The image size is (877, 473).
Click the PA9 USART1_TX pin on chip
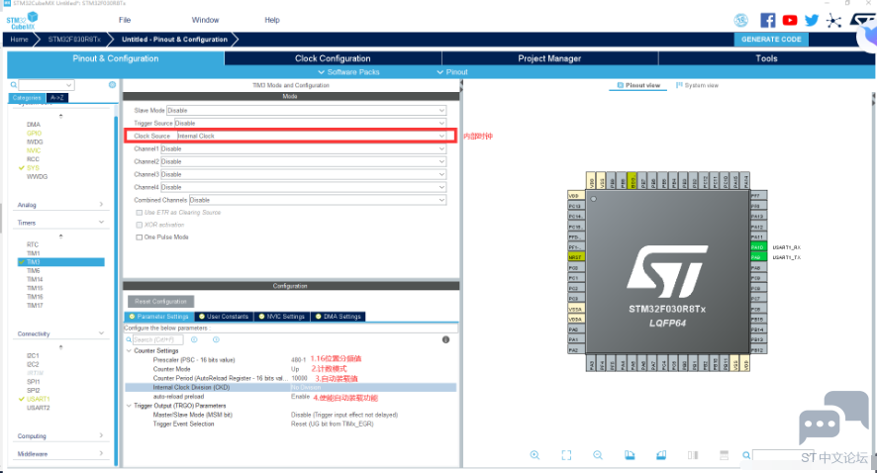758,257
